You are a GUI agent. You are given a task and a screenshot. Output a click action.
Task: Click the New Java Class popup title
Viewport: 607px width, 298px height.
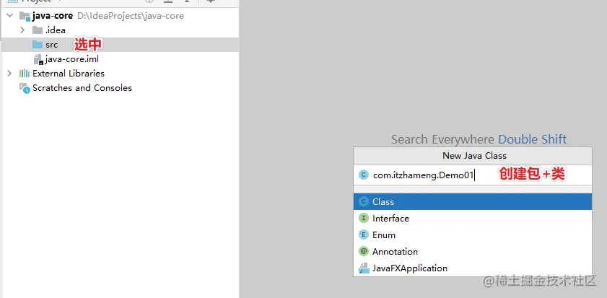coord(475,156)
